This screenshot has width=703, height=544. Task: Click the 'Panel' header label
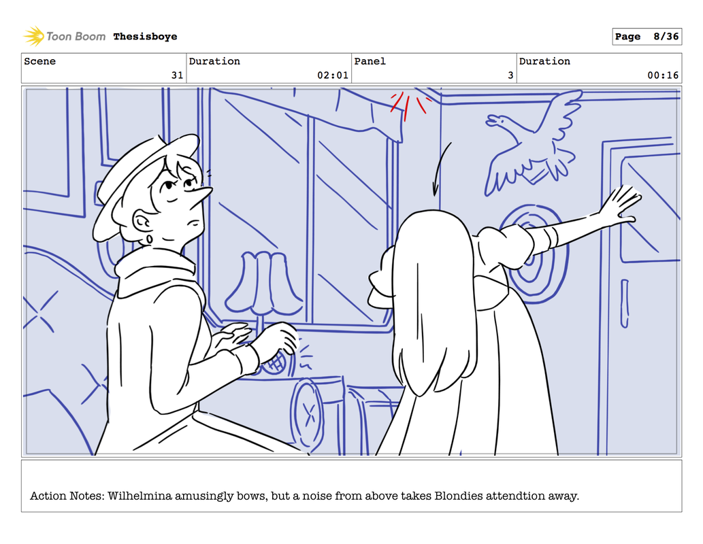[370, 61]
